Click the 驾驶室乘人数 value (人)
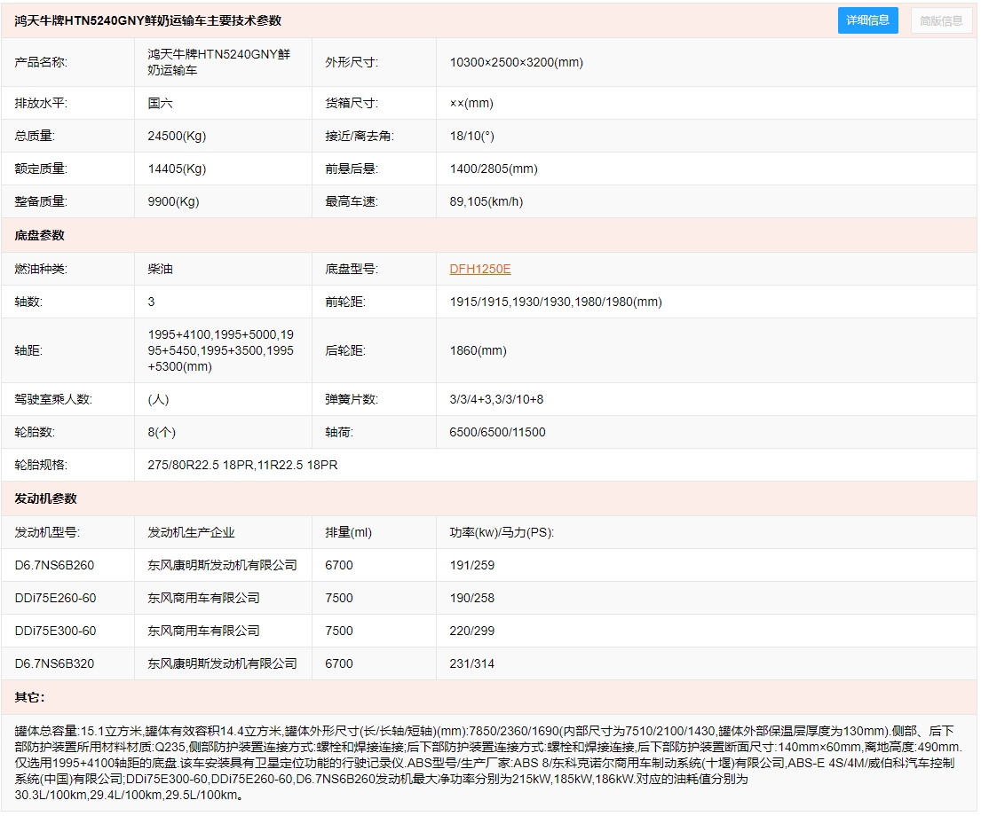Image resolution: width=981 pixels, height=816 pixels. pyautogui.click(x=158, y=399)
